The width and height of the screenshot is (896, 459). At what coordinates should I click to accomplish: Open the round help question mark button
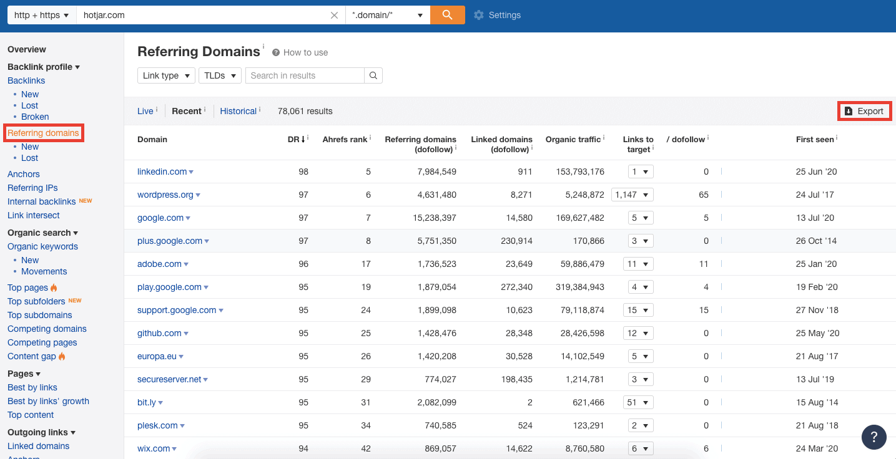click(x=874, y=437)
